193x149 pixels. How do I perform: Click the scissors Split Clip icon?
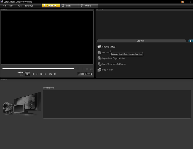point(87,69)
